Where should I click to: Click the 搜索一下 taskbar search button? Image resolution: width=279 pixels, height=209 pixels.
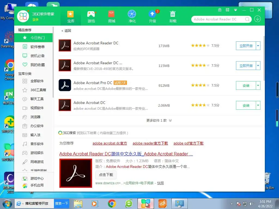62,204
